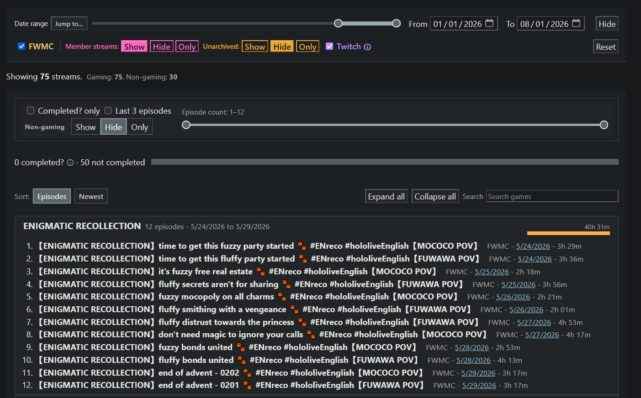Click episode 2 title 'time to get this fluffy party started'
This screenshot has height=398, width=641.
click(259, 259)
